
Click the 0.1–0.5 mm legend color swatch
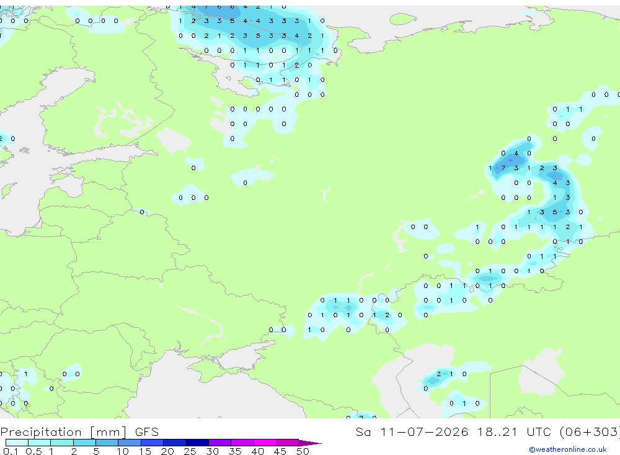click(17, 443)
